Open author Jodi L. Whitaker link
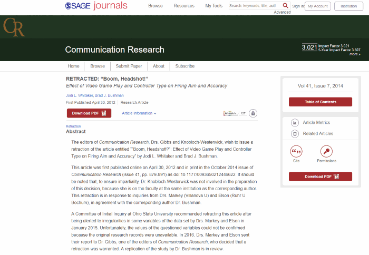Viewport: 369px width, 255px height. point(79,95)
